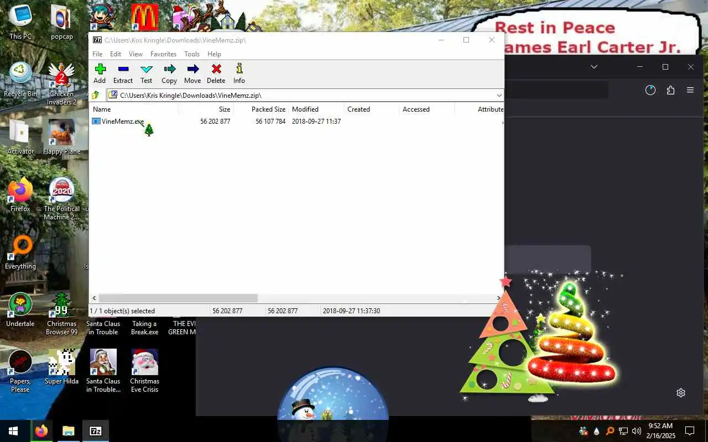Sort by the Modified column header
The height and width of the screenshot is (442, 708).
(316, 109)
